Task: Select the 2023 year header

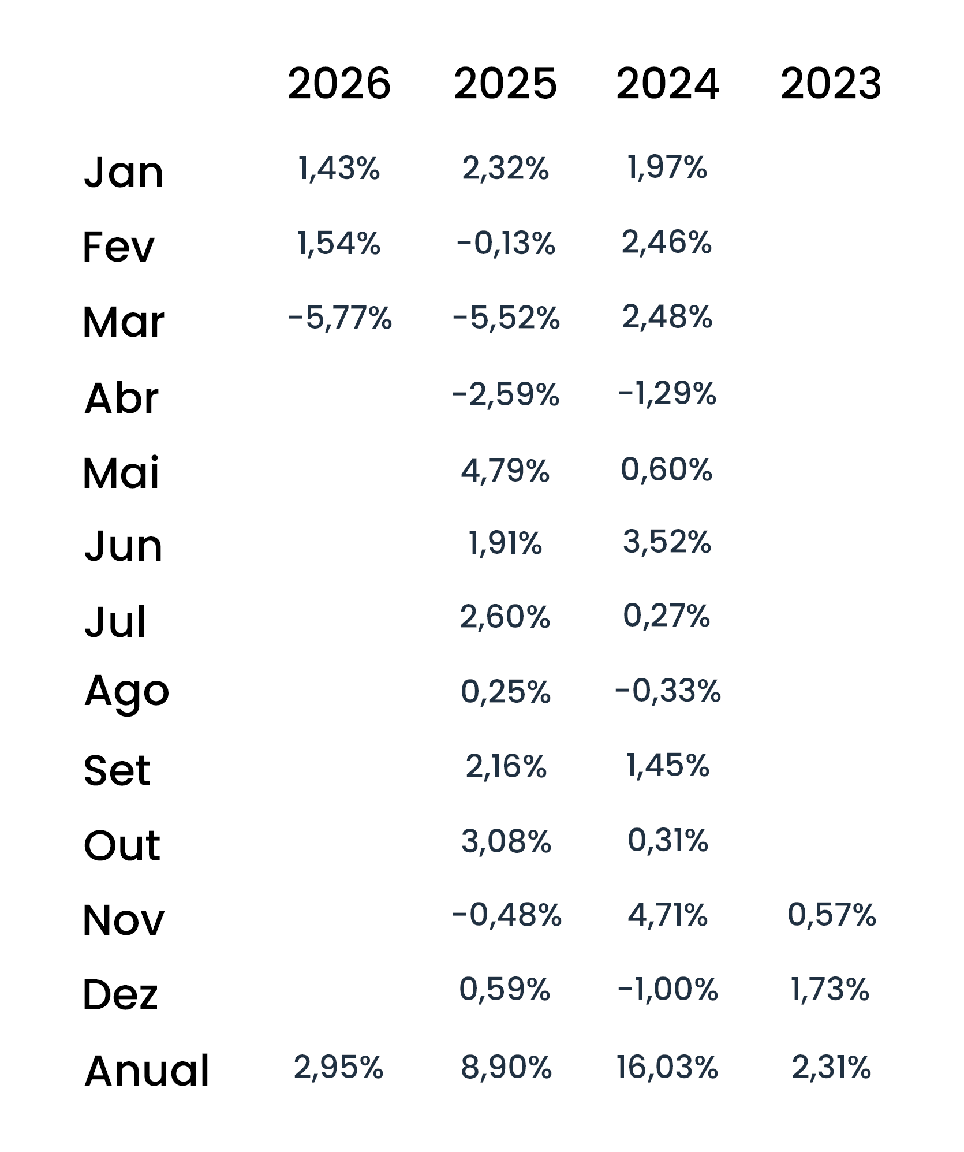Action: (831, 84)
